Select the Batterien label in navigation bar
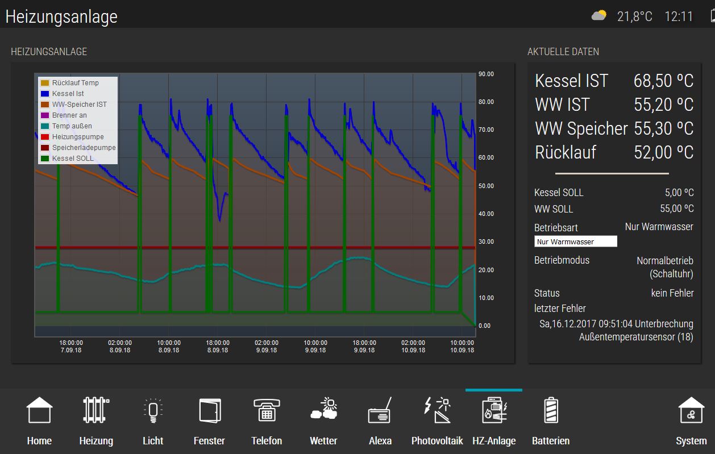 [x=551, y=441]
